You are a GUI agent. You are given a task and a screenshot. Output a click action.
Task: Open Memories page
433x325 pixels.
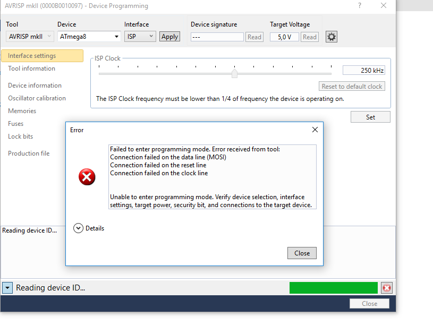click(x=22, y=111)
